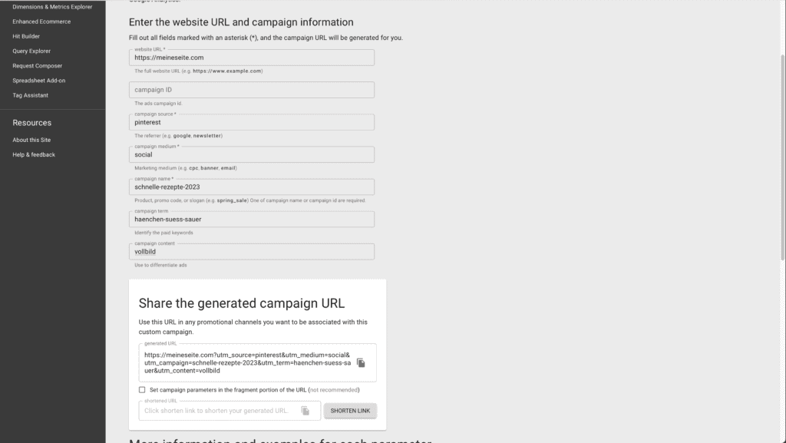Image resolution: width=786 pixels, height=443 pixels.
Task: Open Dimensions & Metrics Explorer
Action: click(x=52, y=7)
